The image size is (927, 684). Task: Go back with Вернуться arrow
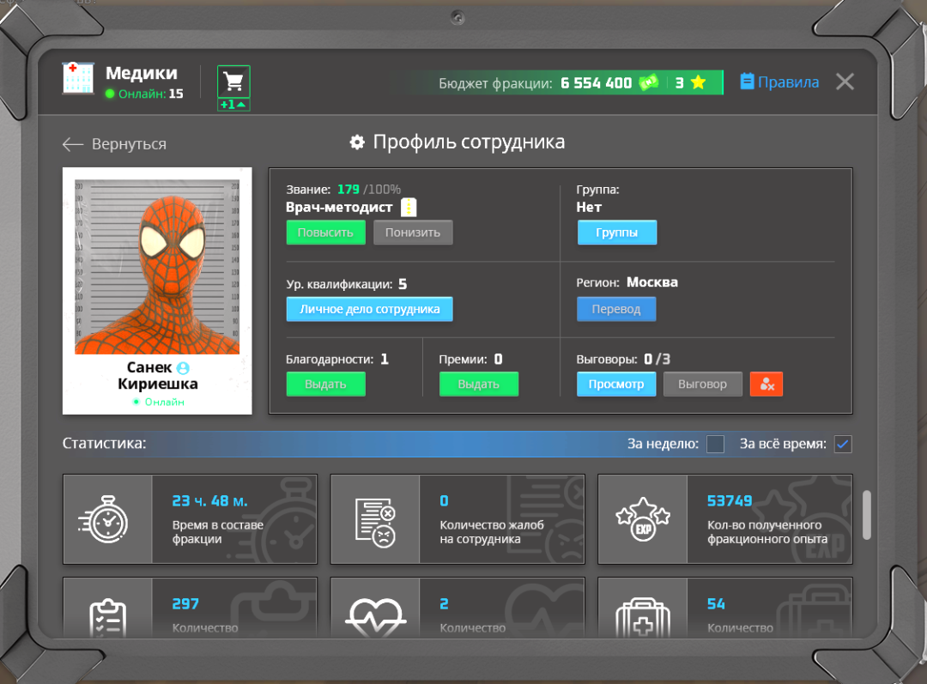click(x=115, y=143)
